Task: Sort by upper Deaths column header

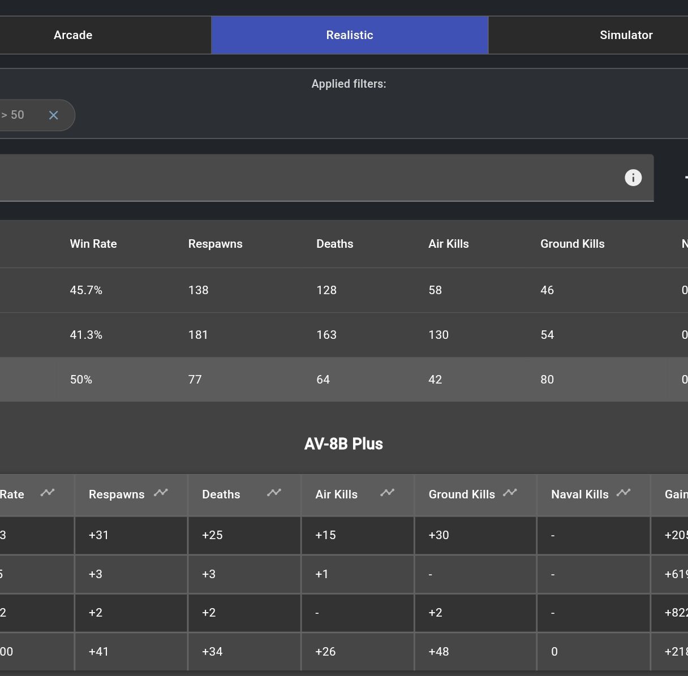Action: coord(334,244)
